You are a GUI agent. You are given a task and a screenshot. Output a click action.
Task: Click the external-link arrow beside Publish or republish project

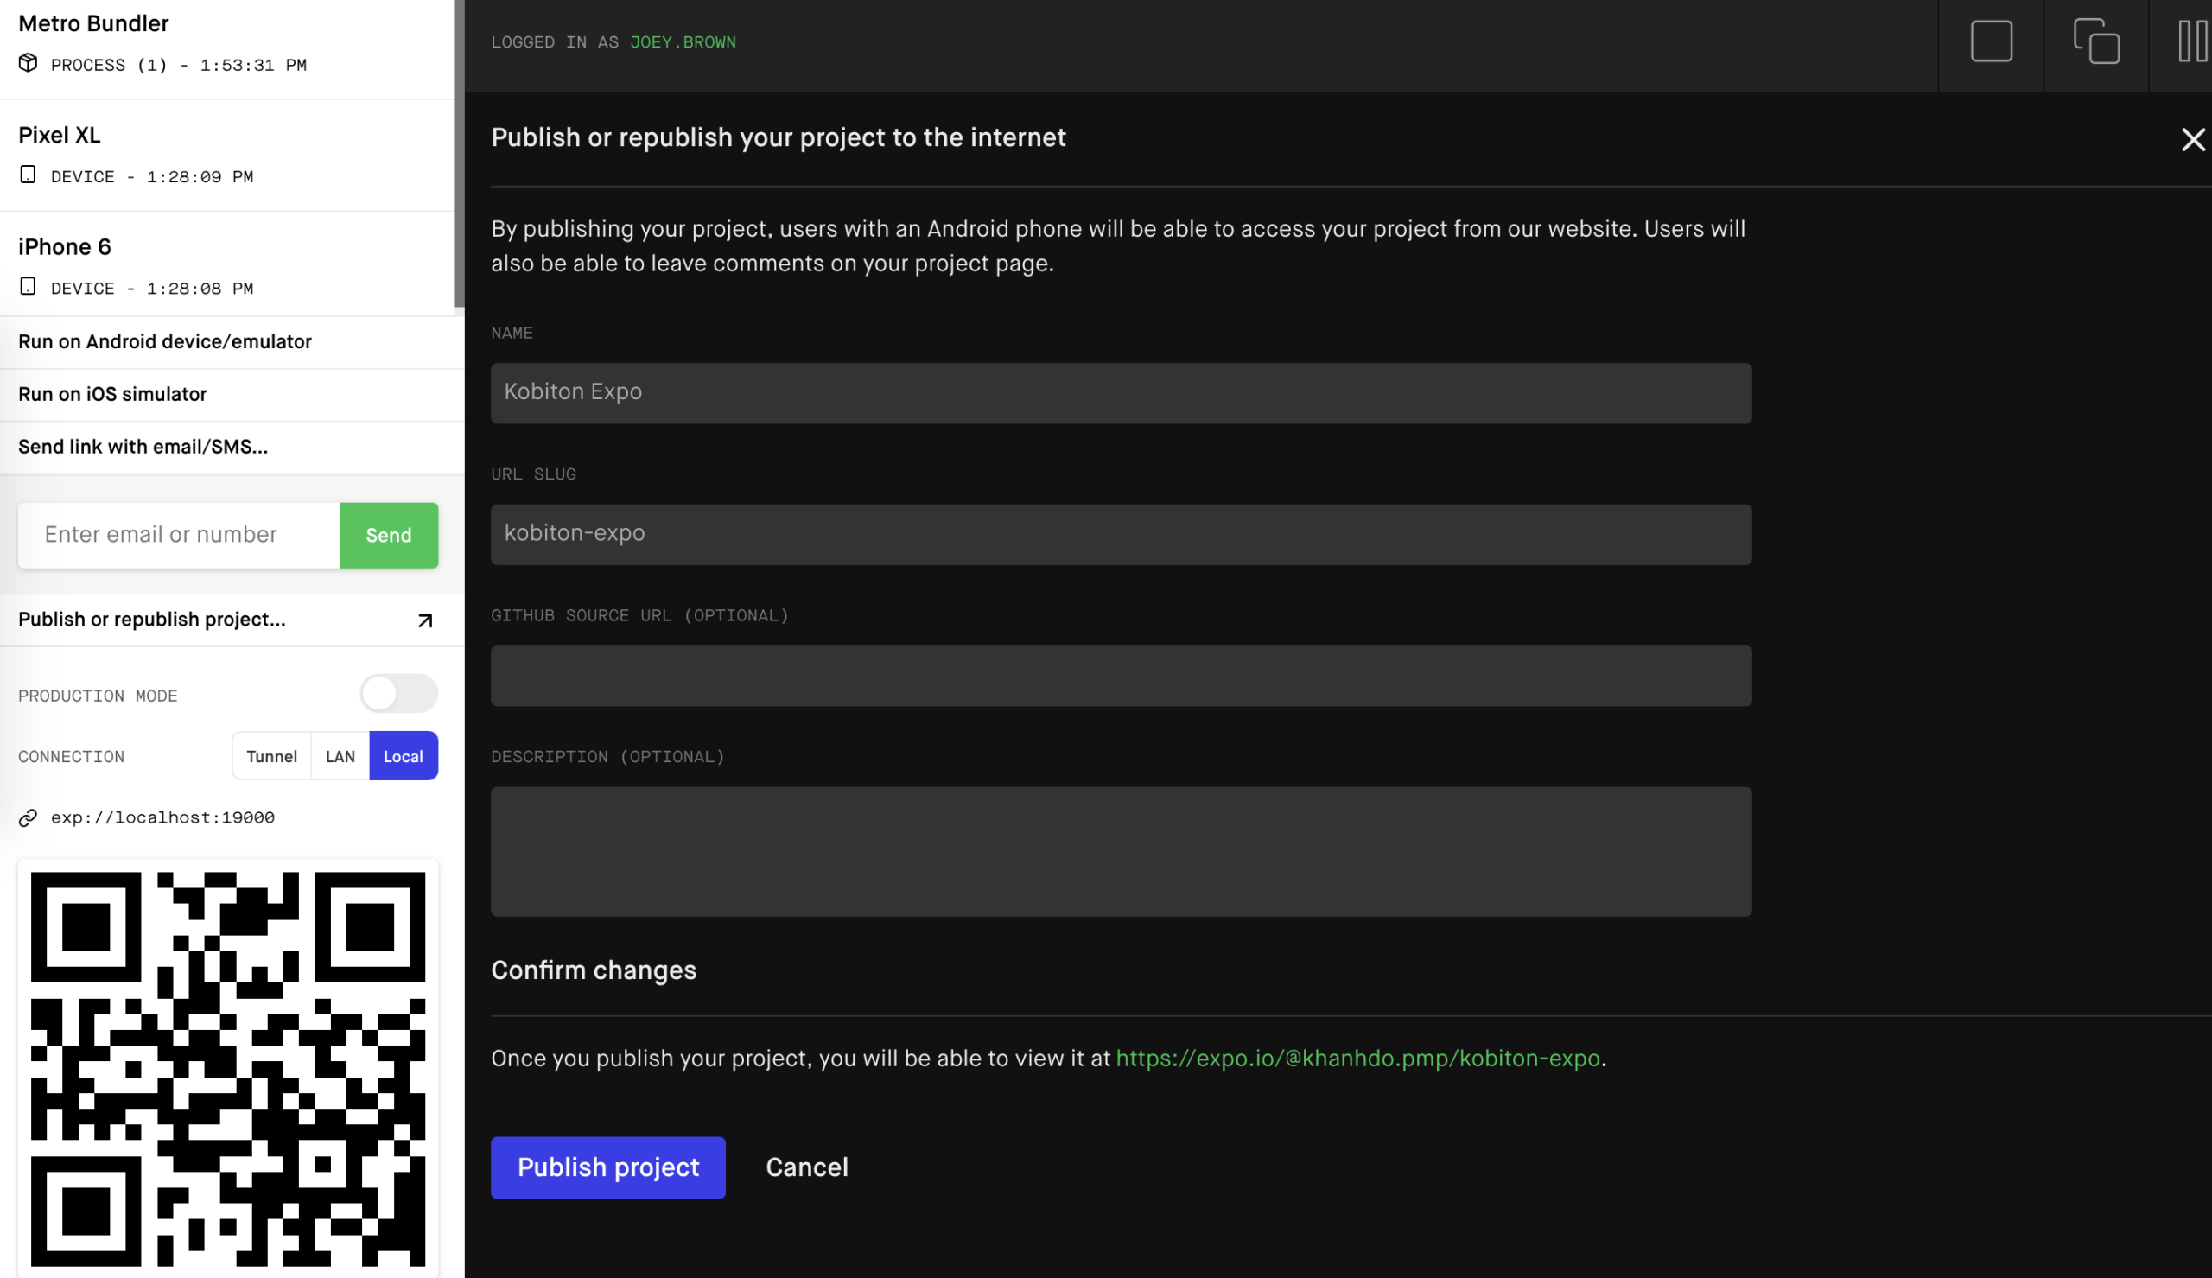click(x=426, y=620)
